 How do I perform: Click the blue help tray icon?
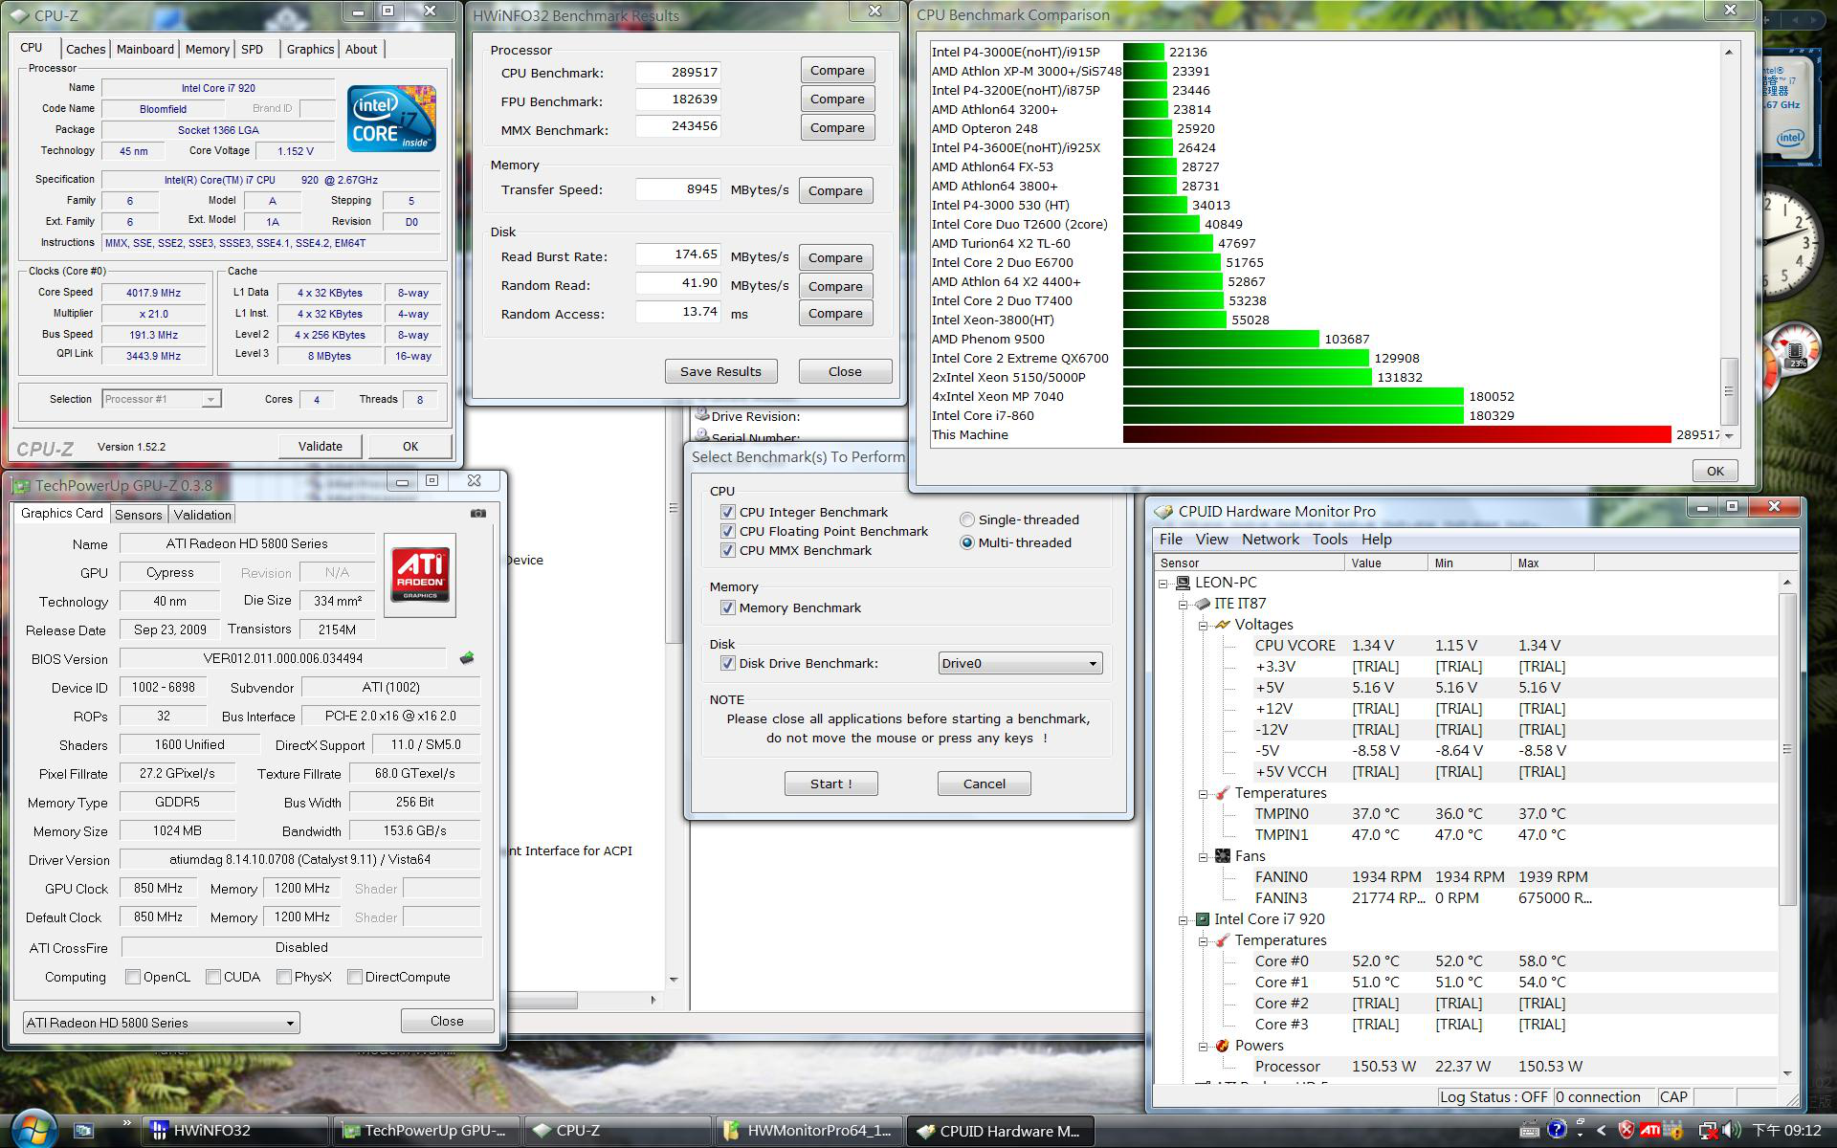[1557, 1131]
